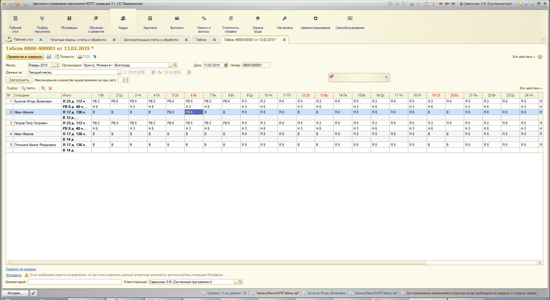Open the notifications icon beside История
Screen dimensions: 550x300
click(x=34, y=293)
